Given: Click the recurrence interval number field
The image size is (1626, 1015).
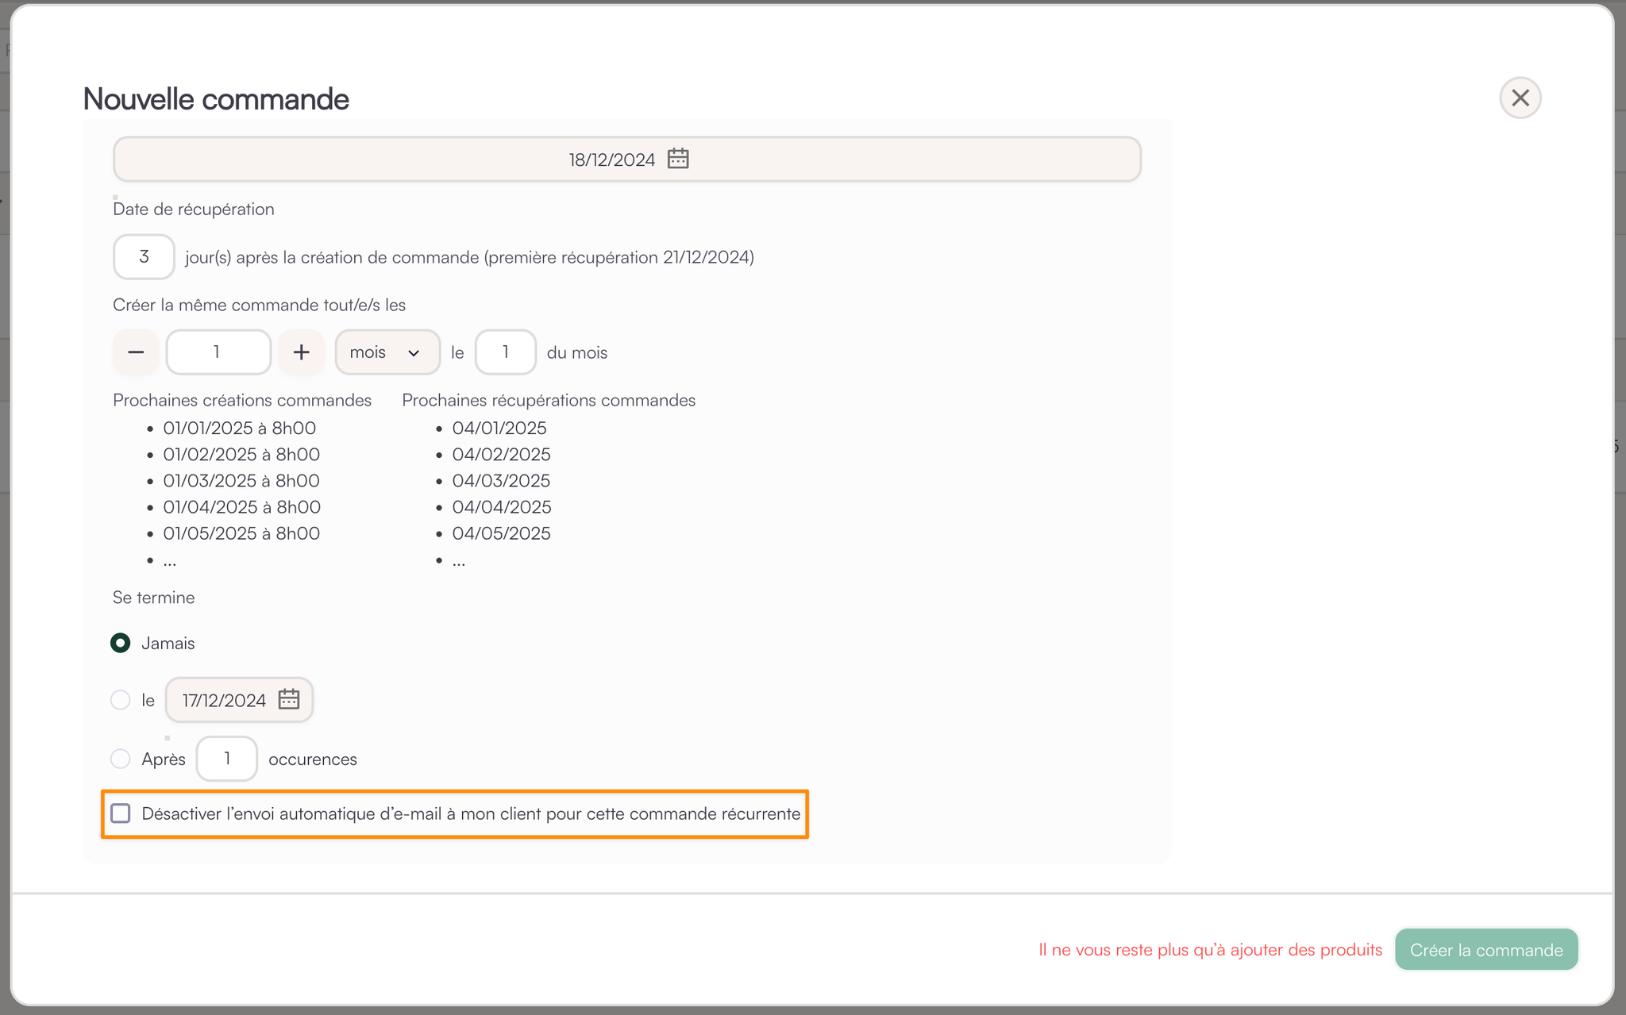Looking at the screenshot, I should [218, 352].
